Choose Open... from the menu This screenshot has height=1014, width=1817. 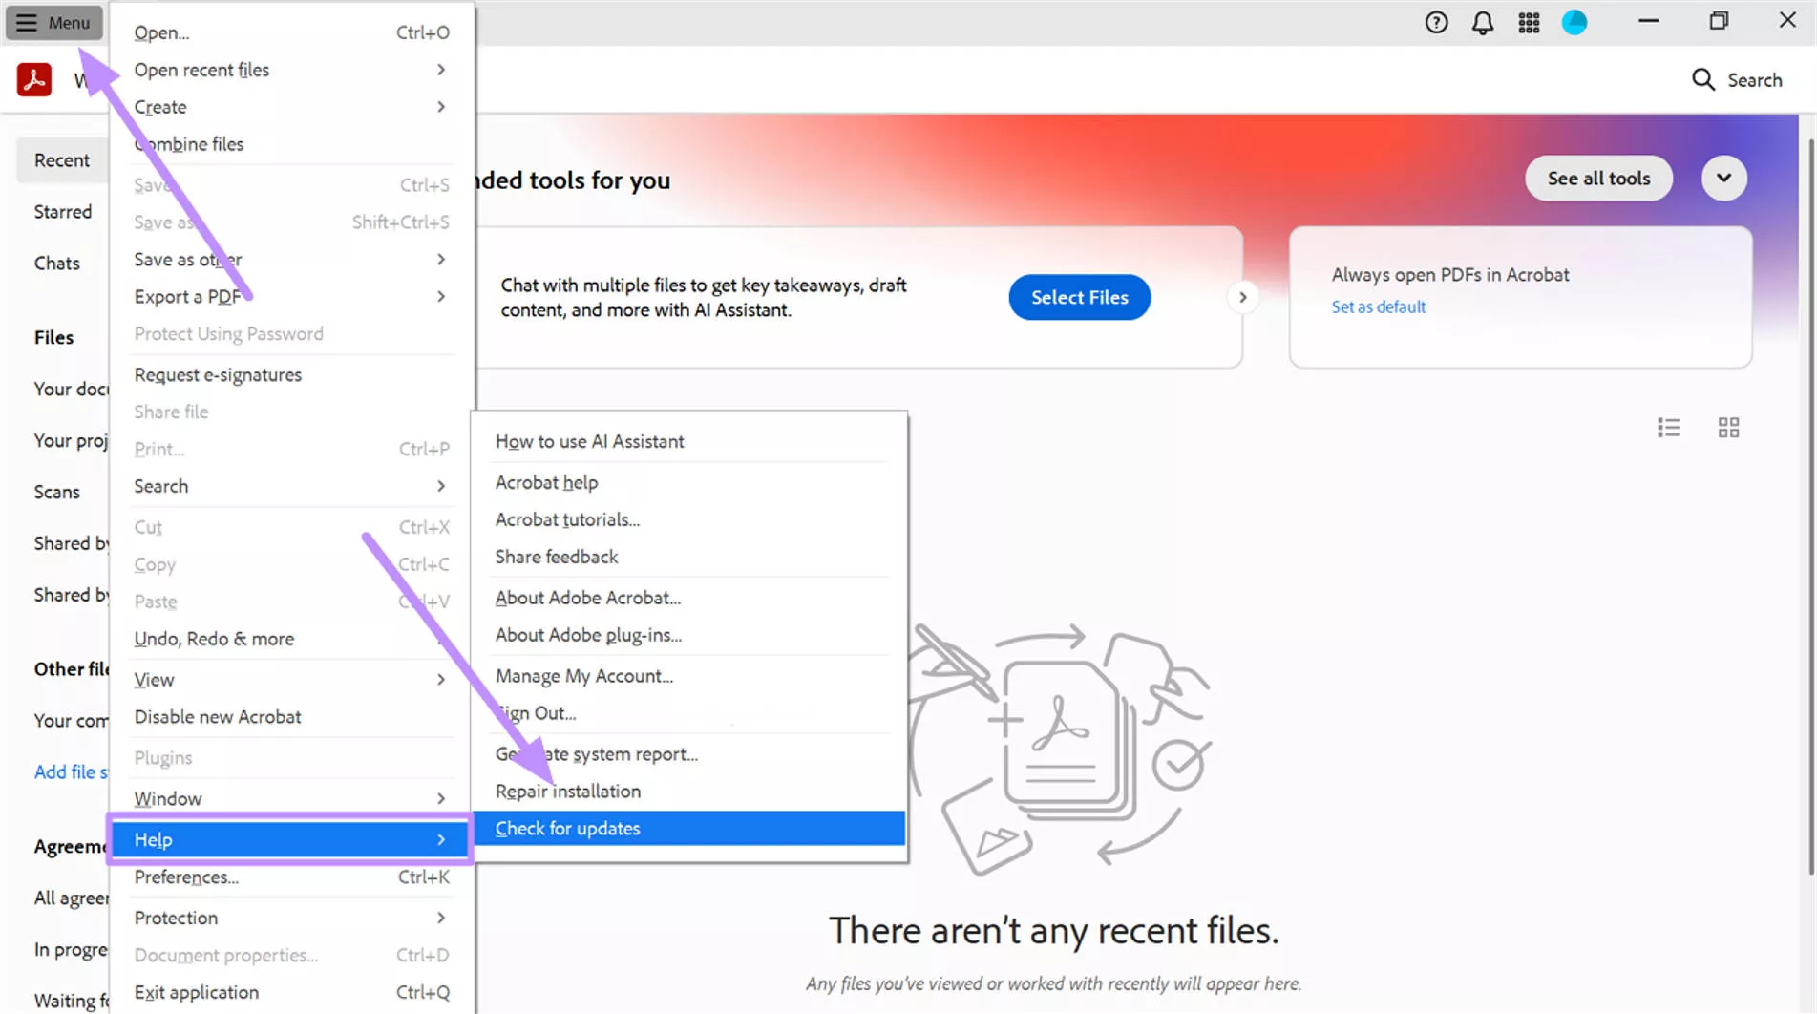click(x=291, y=32)
